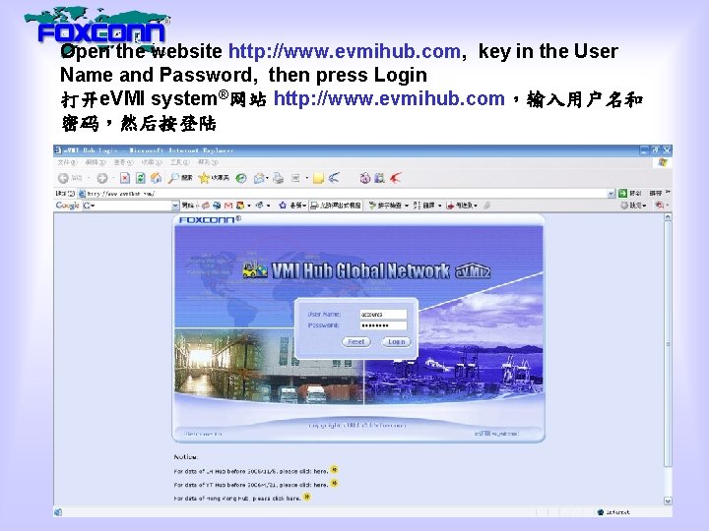
Task: Open Google toolbar settings gear icon
Action: pos(624,206)
